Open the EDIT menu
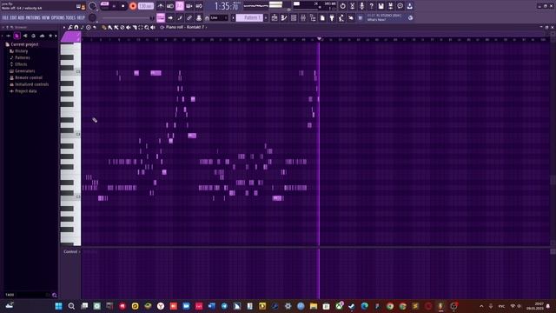 click(13, 17)
